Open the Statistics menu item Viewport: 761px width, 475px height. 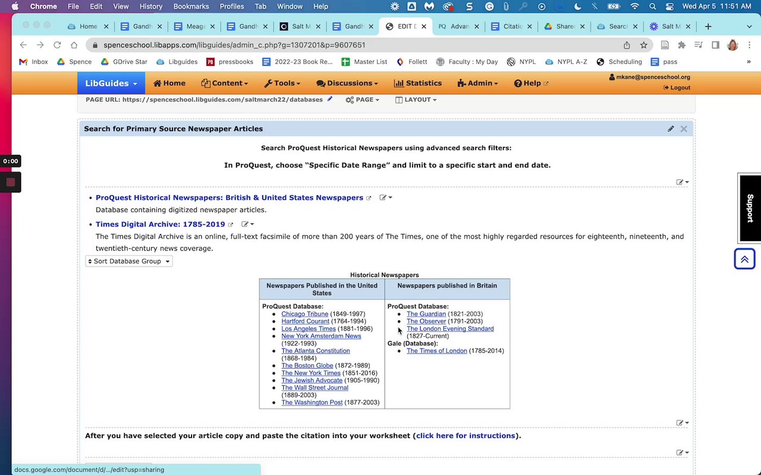point(418,83)
